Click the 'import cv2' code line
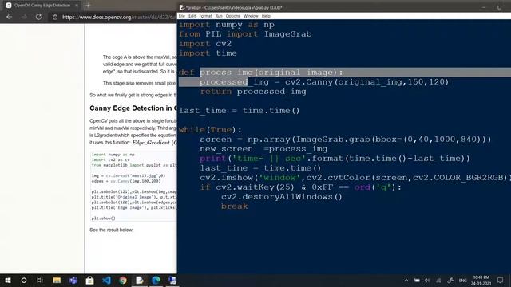 click(x=205, y=44)
